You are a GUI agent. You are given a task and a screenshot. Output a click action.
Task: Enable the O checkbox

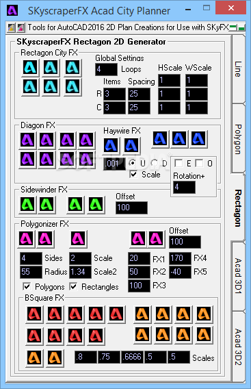(x=199, y=163)
